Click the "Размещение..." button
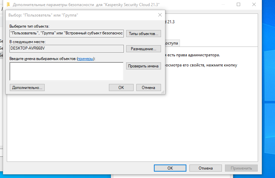 click(x=143, y=49)
